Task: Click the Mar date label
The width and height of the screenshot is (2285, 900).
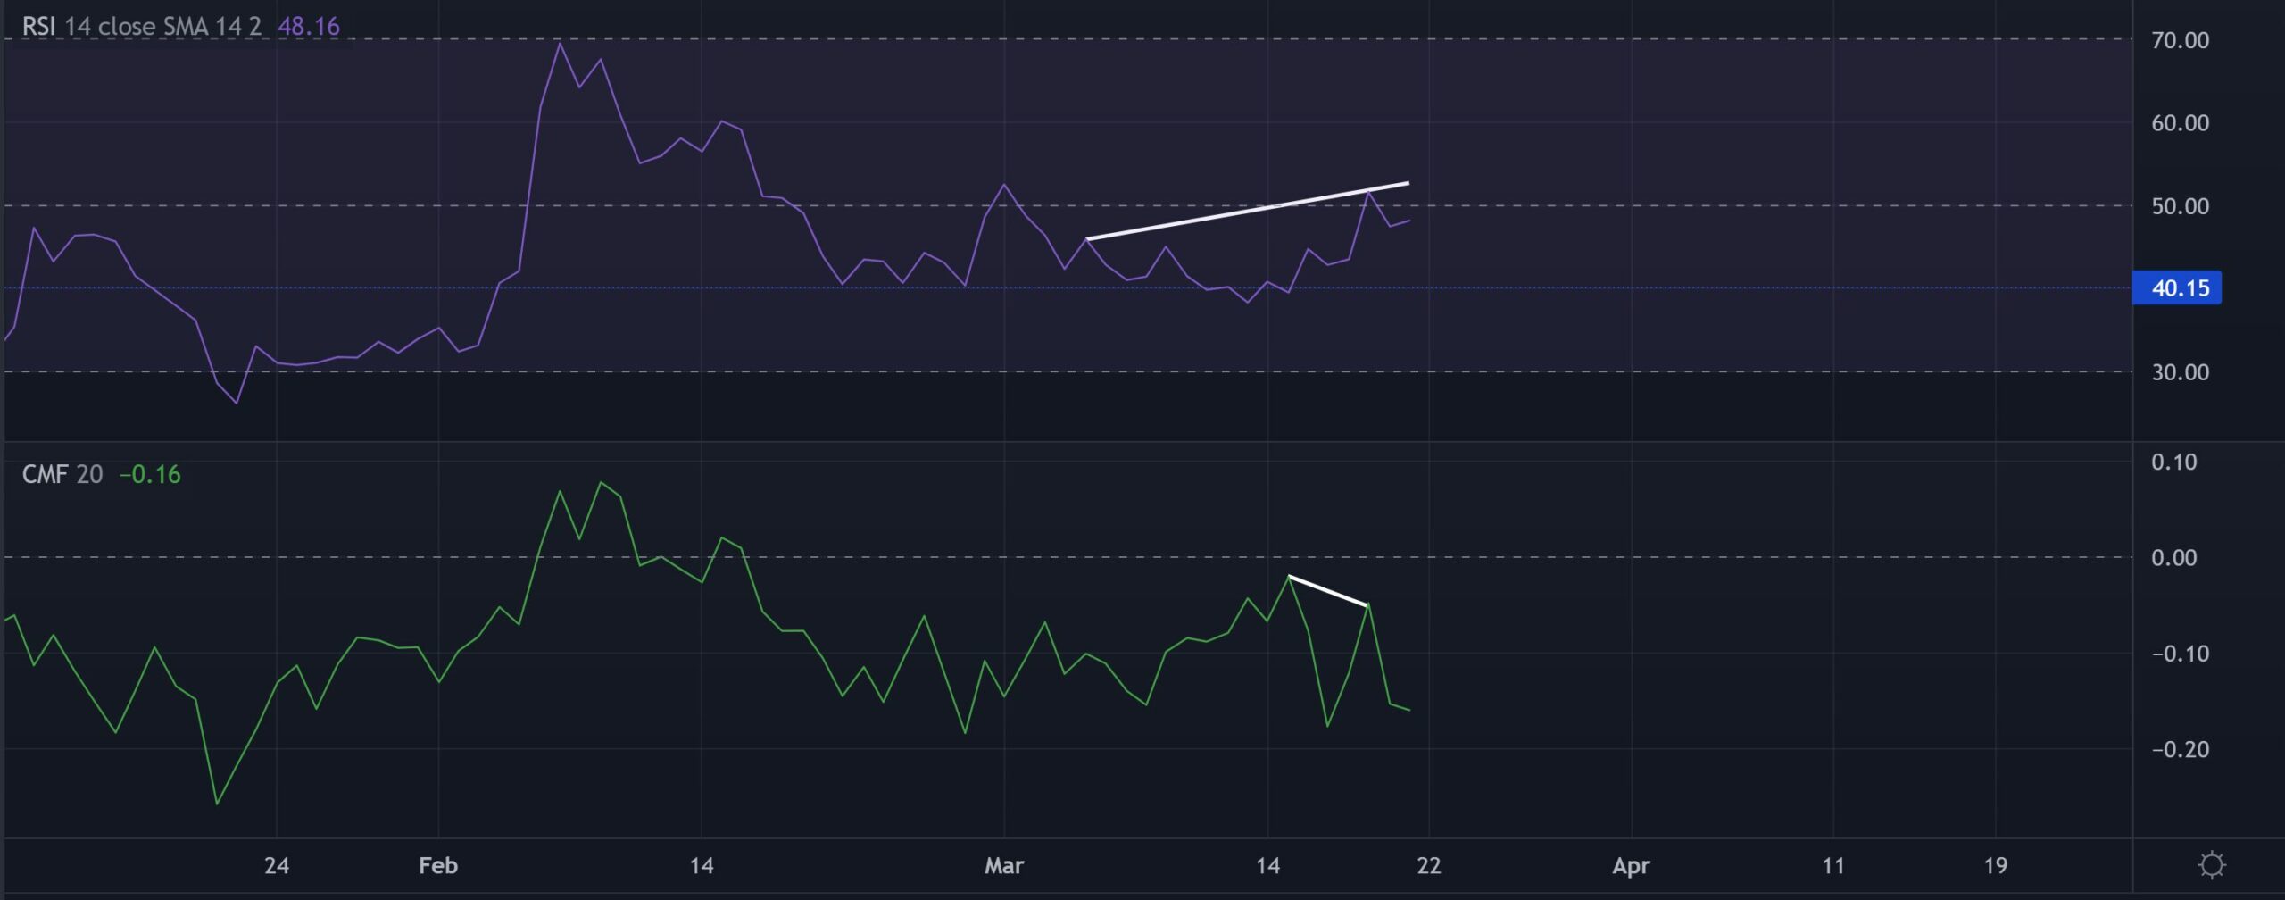Action: click(1004, 865)
